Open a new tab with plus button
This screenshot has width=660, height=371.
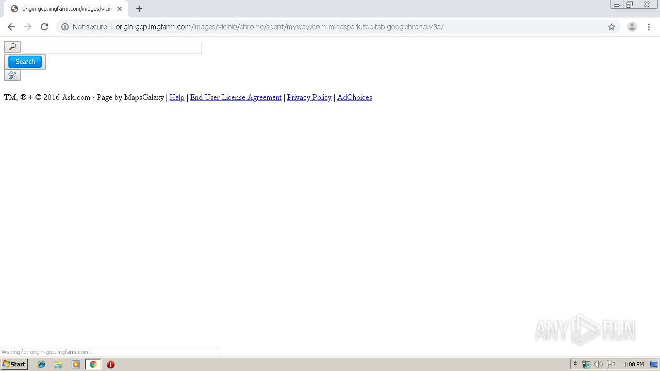pyautogui.click(x=139, y=9)
